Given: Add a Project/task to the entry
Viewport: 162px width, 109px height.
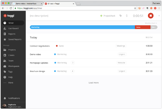Looking at the screenshot, I should [x=108, y=16].
